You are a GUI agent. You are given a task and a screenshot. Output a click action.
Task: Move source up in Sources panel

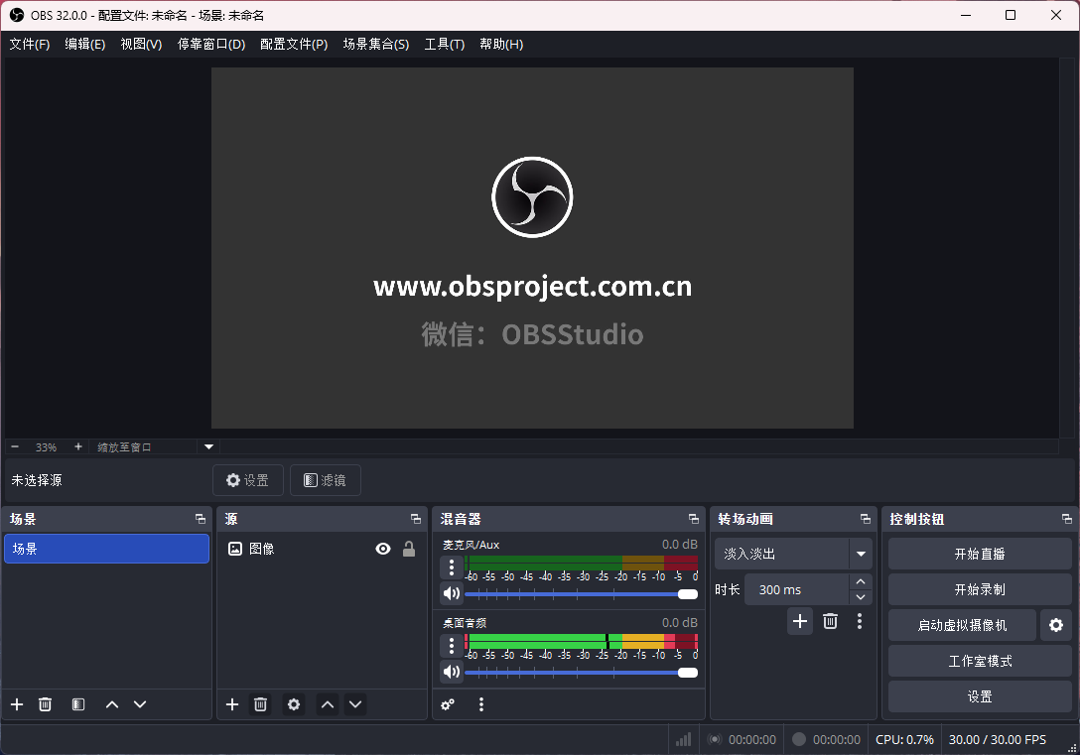point(328,704)
